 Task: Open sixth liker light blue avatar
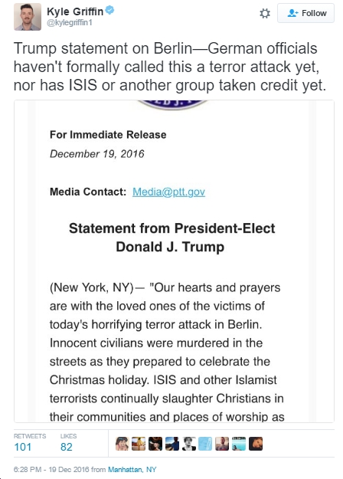[205, 444]
